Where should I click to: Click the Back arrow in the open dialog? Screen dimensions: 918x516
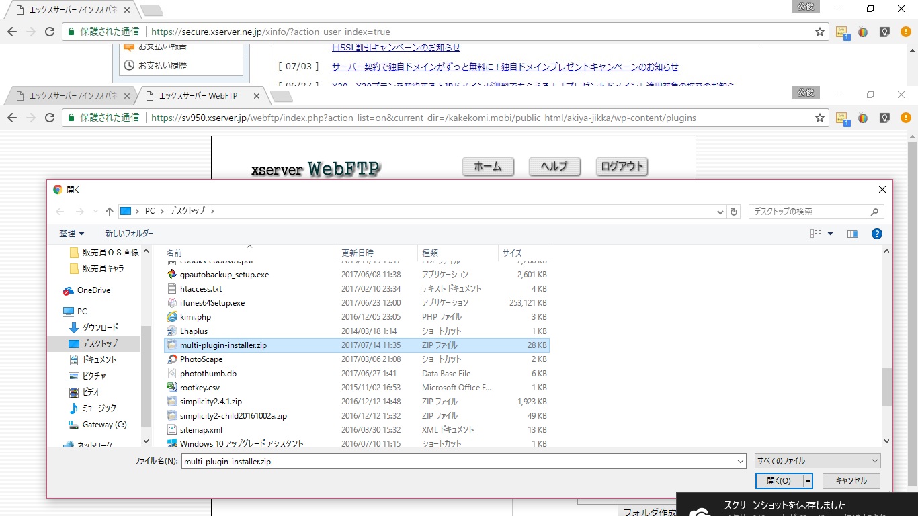click(60, 211)
